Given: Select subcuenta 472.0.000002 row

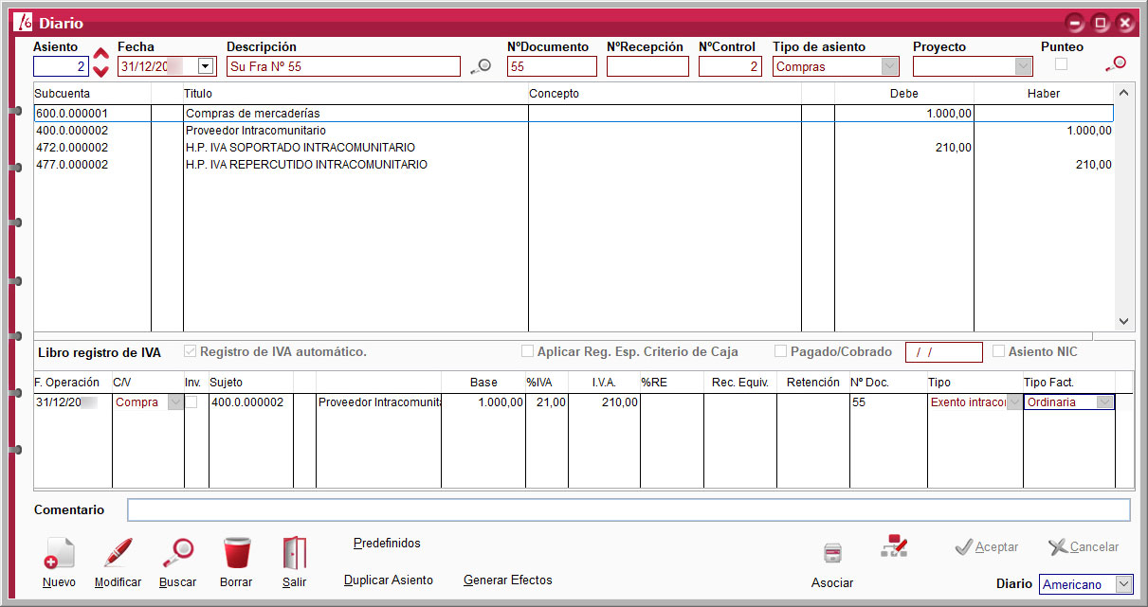Looking at the screenshot, I should coord(92,148).
